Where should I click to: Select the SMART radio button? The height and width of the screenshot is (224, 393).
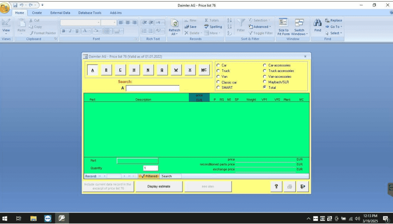pos(218,88)
